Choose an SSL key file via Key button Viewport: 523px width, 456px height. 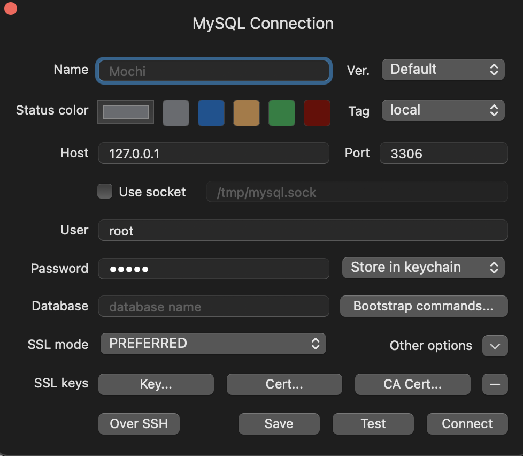tap(156, 384)
